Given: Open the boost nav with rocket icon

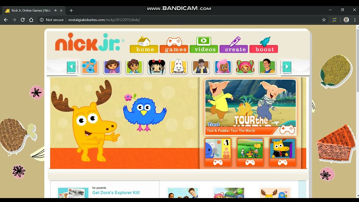Looking at the screenshot, I should pos(264,45).
